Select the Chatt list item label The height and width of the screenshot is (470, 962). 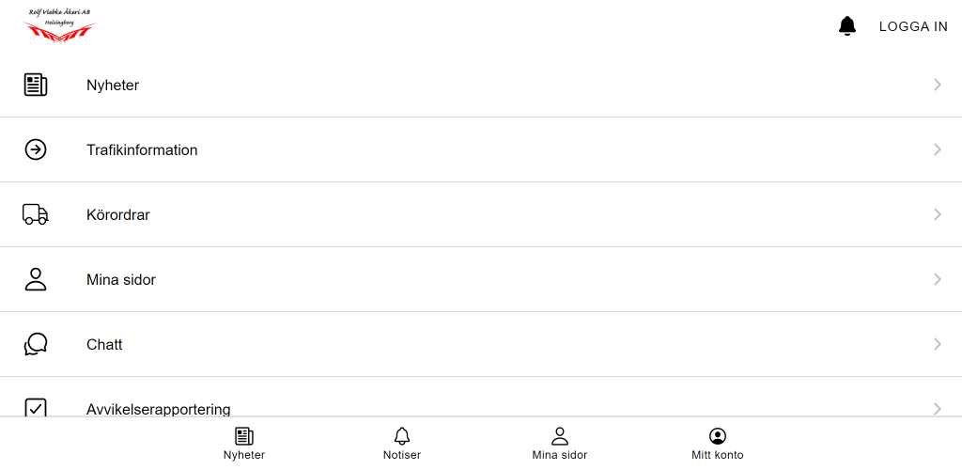point(104,345)
